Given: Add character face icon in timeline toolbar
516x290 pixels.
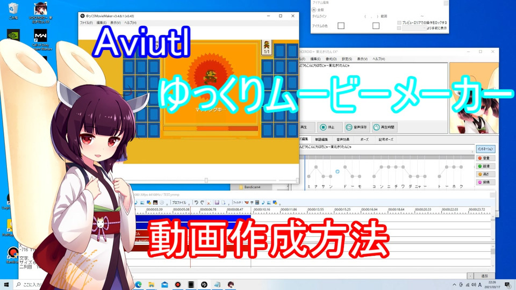Looking at the screenshot, I should click(x=155, y=202).
